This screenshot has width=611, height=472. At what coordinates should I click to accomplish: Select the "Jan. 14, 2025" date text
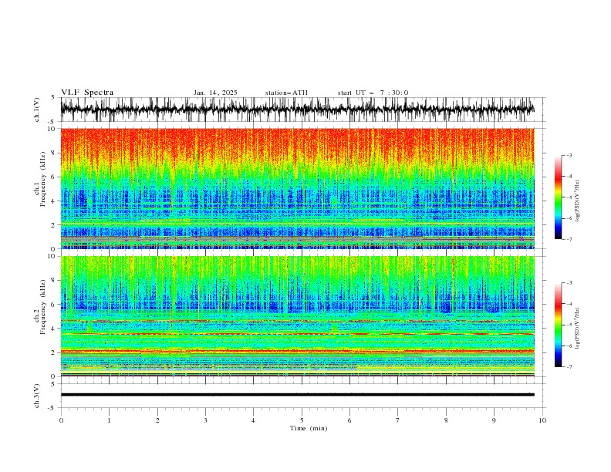(215, 93)
